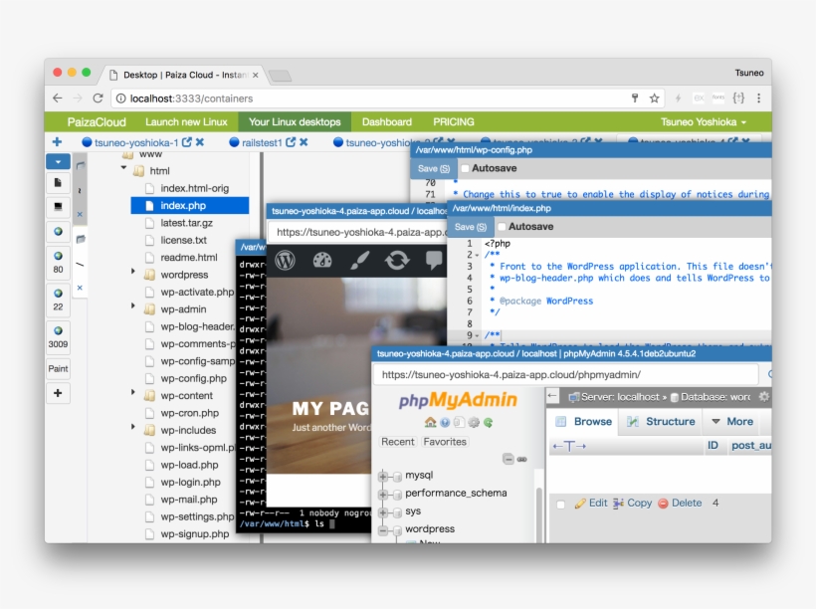Open the WordPress dashboard gauge icon
This screenshot has width=816, height=609.
[320, 261]
